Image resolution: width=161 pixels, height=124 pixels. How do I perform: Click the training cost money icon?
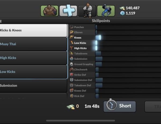point(71,107)
